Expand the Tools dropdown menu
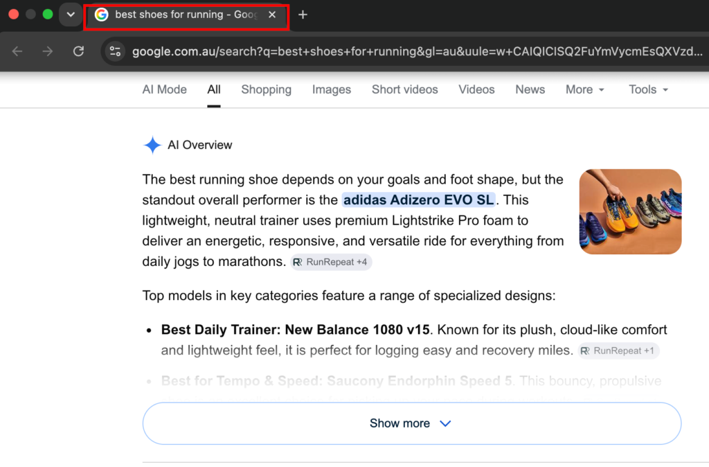This screenshot has height=467, width=709. [648, 89]
